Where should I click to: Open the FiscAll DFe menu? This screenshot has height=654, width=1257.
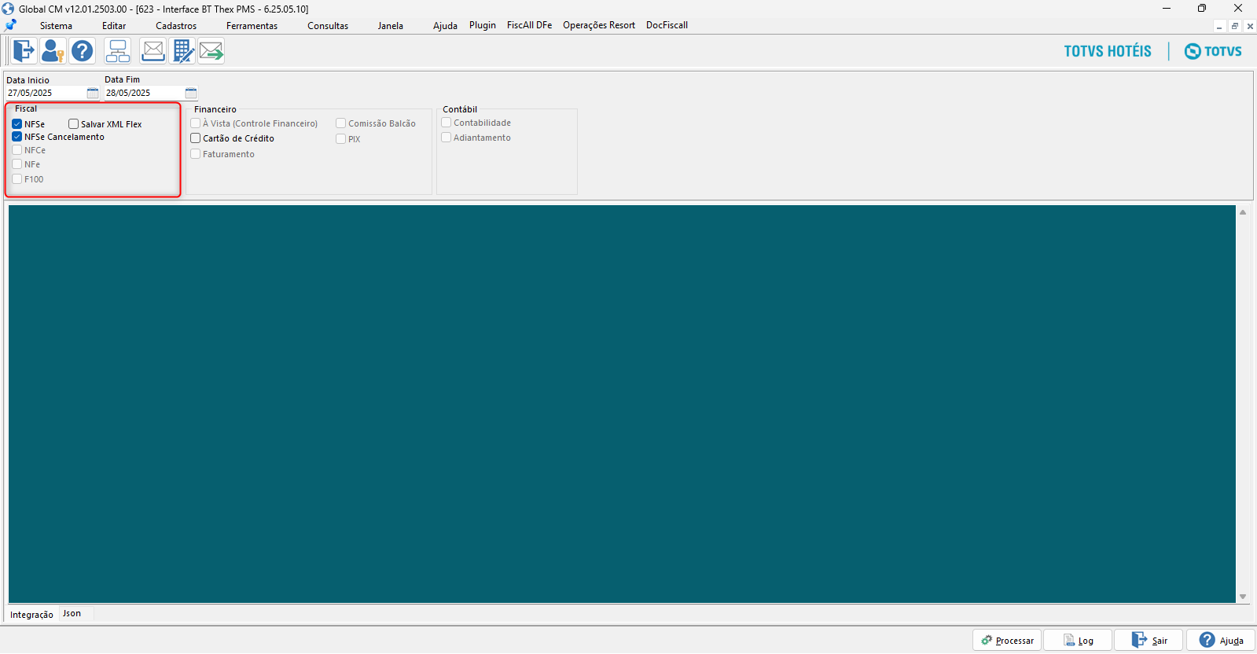pos(529,25)
